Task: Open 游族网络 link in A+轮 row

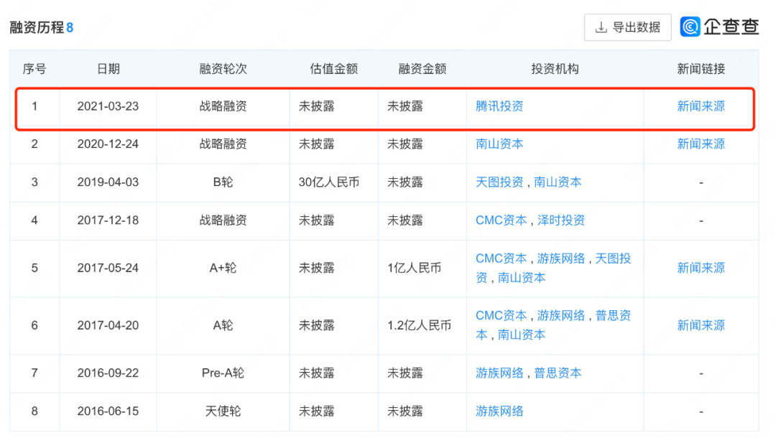Action: [x=561, y=258]
